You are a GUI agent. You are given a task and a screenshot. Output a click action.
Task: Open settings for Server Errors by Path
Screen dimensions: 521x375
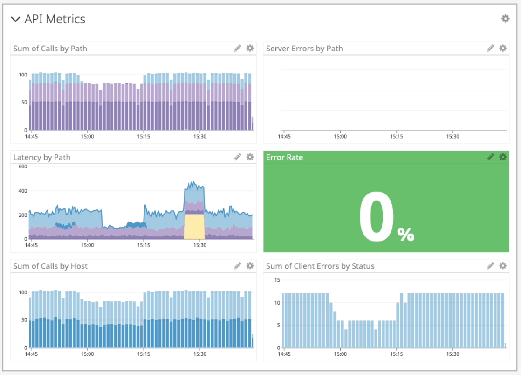point(503,48)
